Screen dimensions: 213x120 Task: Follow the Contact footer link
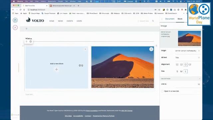click(x=88, y=116)
